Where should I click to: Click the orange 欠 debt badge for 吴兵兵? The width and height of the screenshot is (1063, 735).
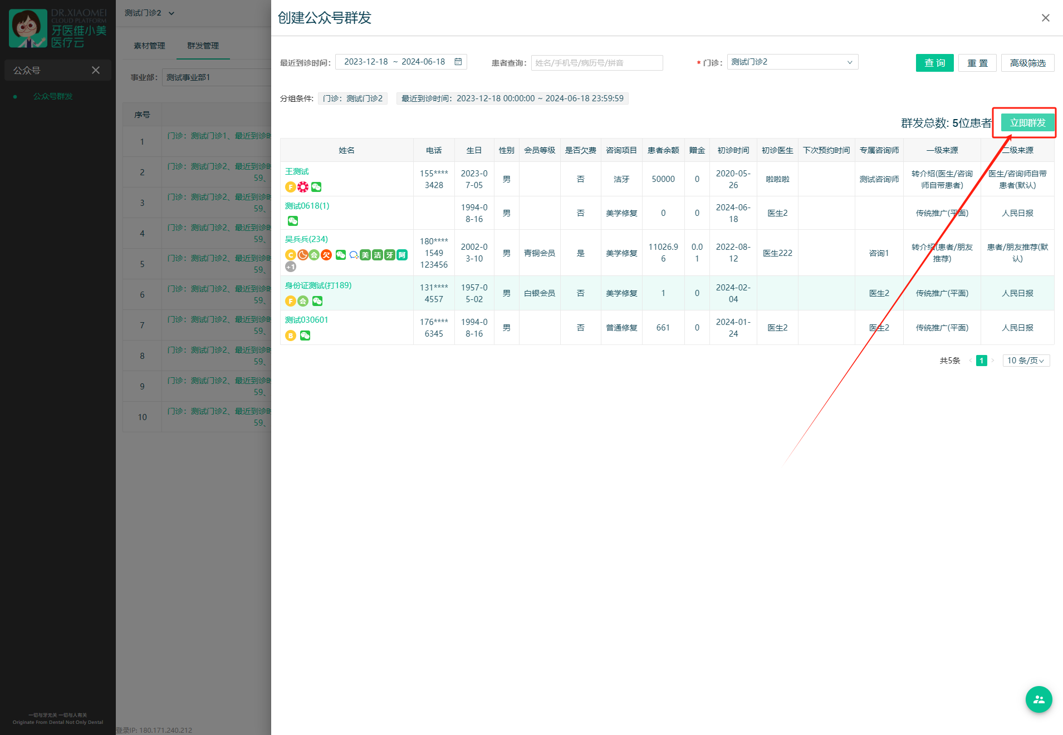click(326, 255)
